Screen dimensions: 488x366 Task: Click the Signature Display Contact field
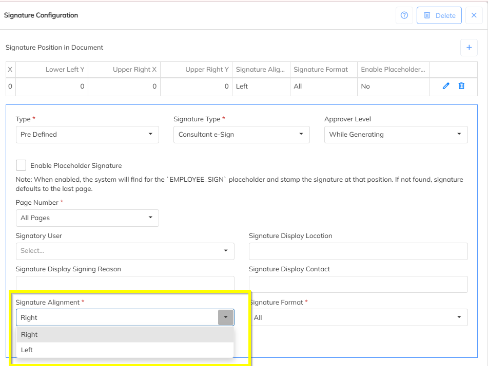[358, 284]
